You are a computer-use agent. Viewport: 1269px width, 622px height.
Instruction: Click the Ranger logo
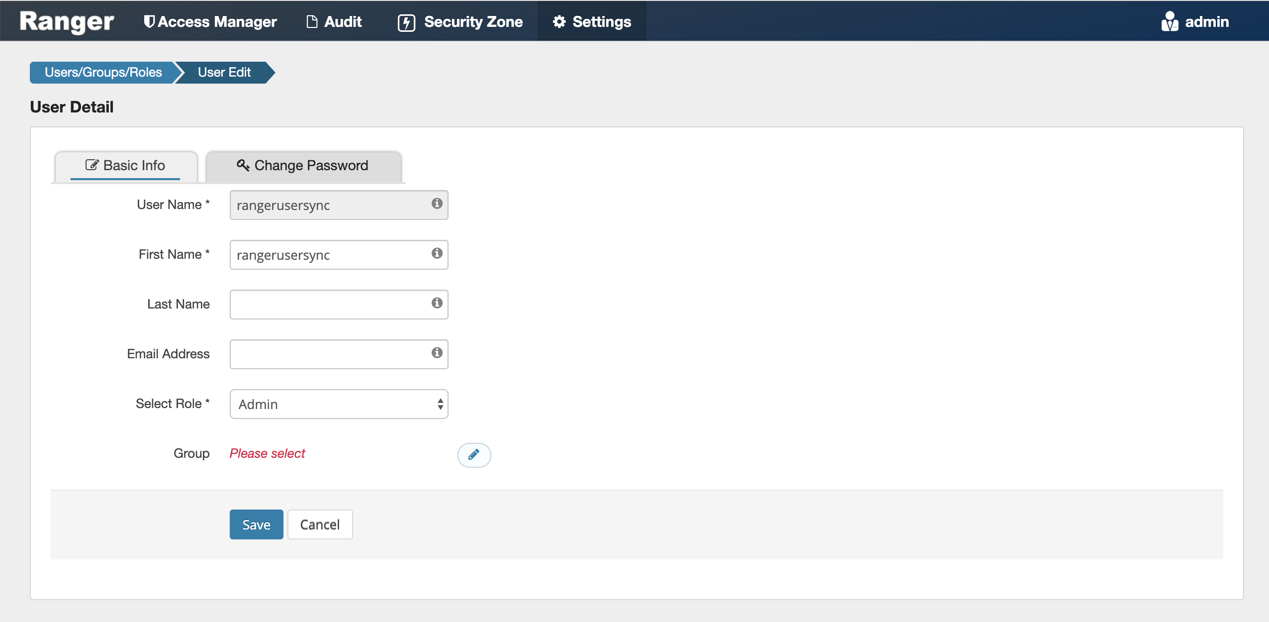click(x=67, y=21)
